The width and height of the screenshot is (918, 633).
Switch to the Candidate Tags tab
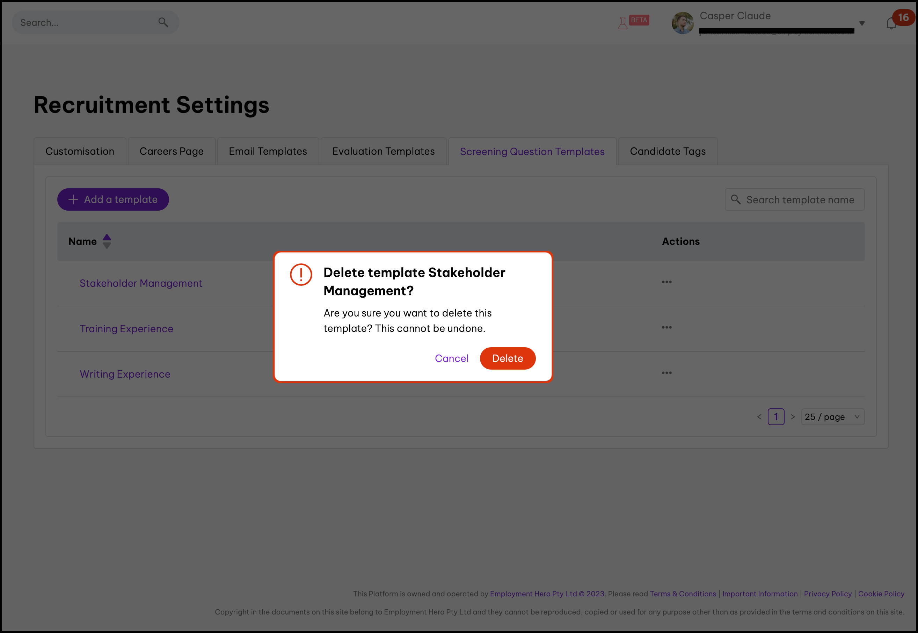[668, 151]
